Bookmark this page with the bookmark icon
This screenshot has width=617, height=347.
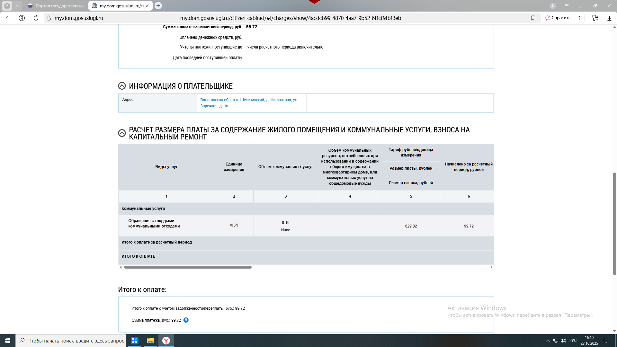[533, 18]
